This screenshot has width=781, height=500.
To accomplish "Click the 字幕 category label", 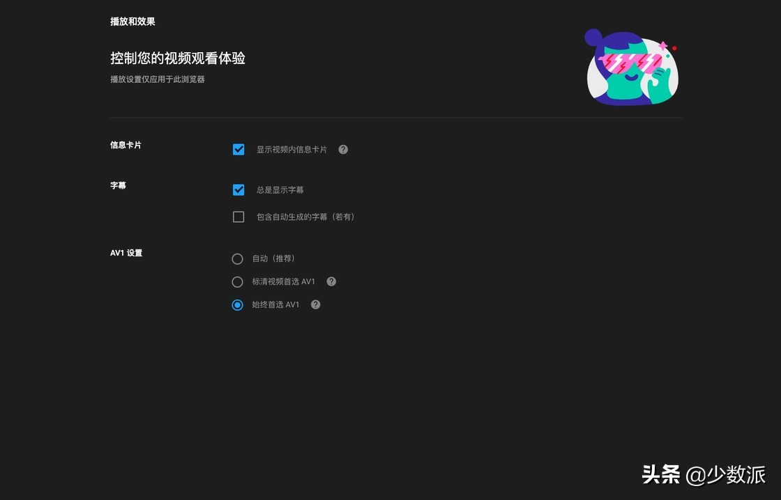I will 119,185.
